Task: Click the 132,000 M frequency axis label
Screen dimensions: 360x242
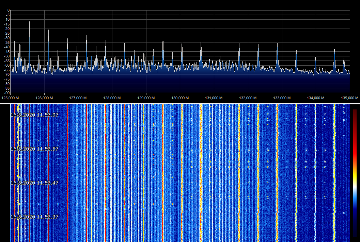Action: [248, 98]
